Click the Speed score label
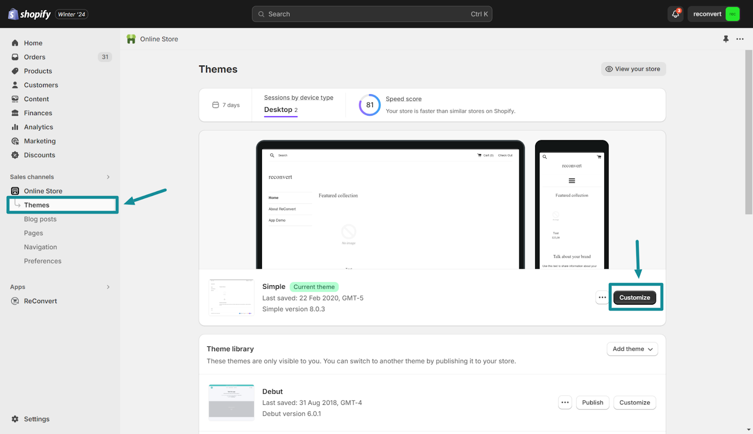The height and width of the screenshot is (434, 753). [x=403, y=99]
